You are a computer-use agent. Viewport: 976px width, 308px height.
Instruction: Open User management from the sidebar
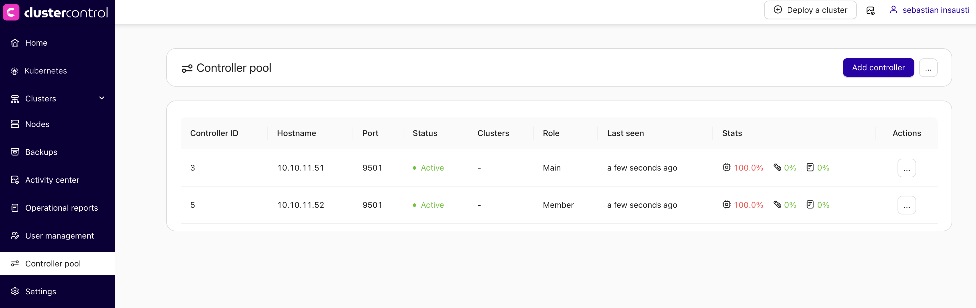[15, 235]
